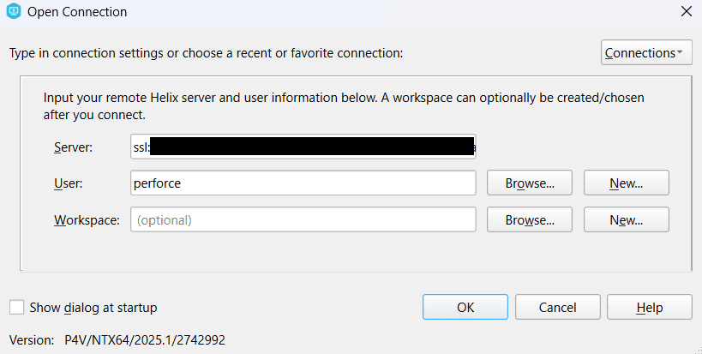Open the Connections dropdown menu

[646, 53]
